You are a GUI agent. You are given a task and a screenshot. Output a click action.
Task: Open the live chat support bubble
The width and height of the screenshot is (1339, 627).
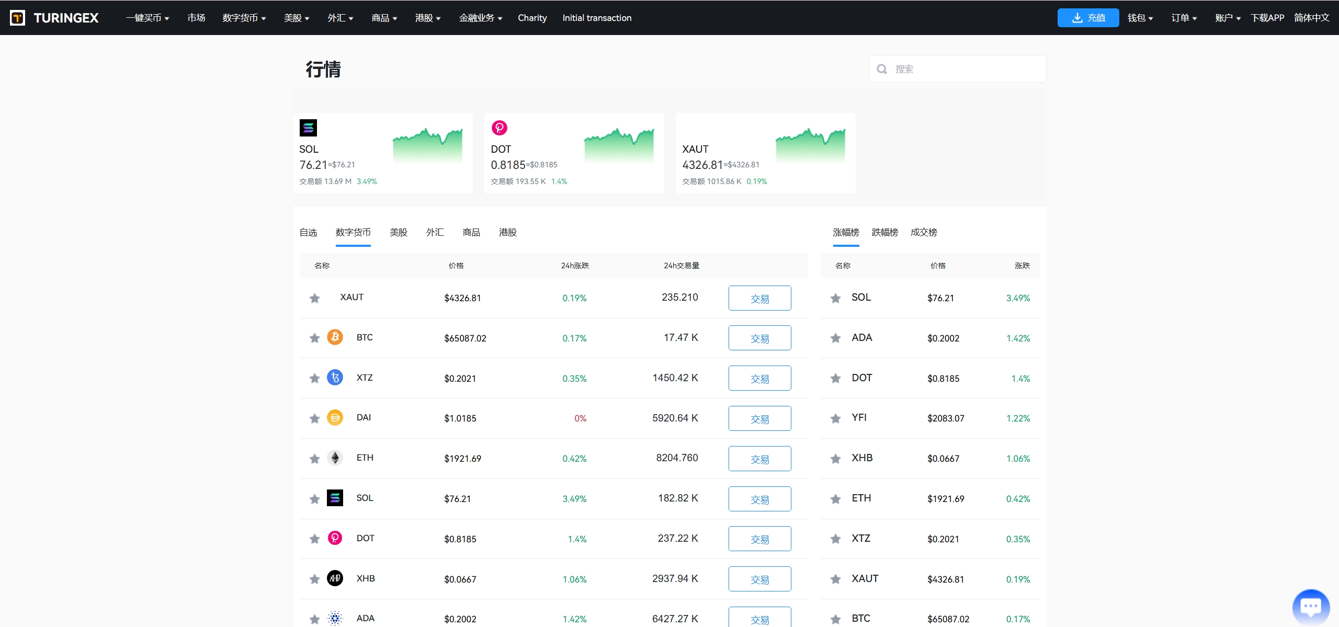(1311, 607)
